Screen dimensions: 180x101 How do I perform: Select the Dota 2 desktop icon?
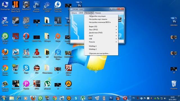[16, 37]
